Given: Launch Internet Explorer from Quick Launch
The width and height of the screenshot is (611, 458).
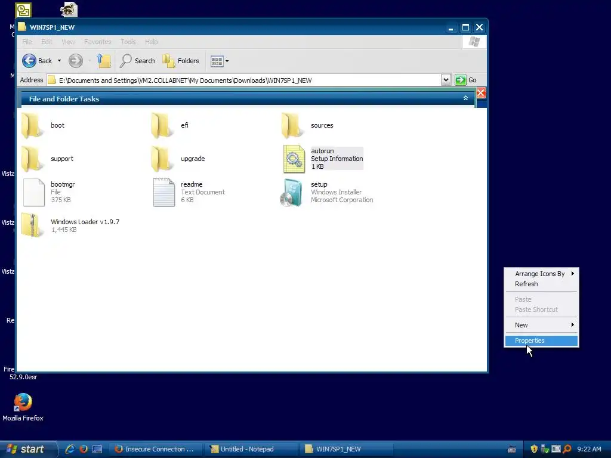Looking at the screenshot, I should (70, 449).
